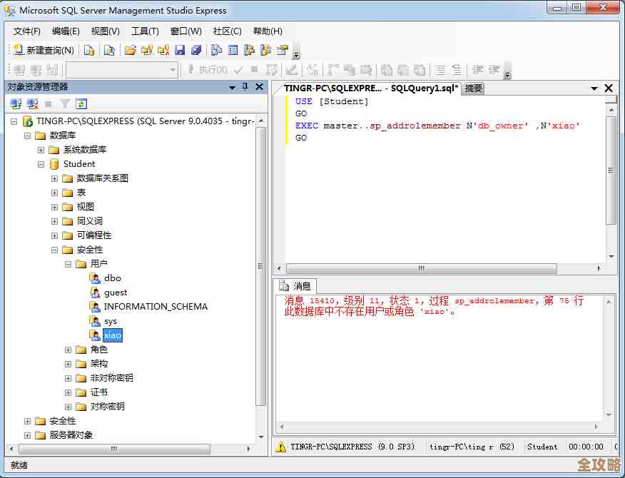Expand the 系统数据库 tree node
The width and height of the screenshot is (625, 478).
(41, 150)
